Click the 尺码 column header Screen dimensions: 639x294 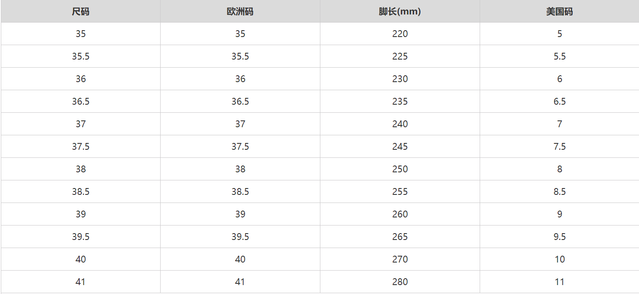[81, 11]
